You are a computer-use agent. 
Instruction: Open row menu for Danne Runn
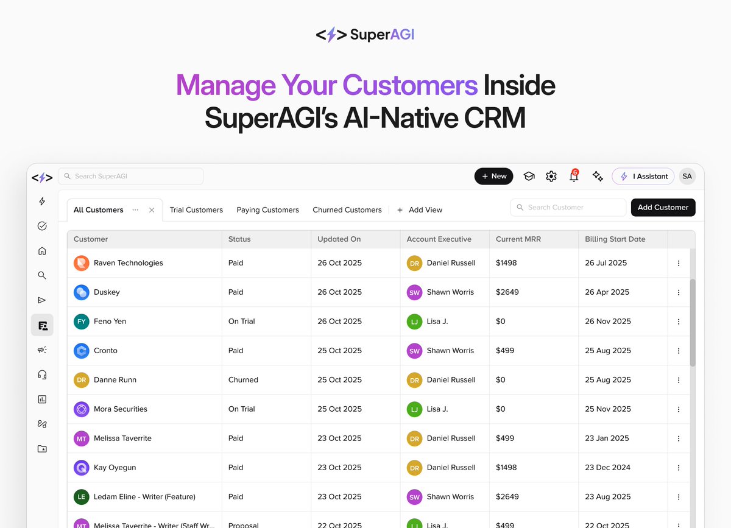click(679, 380)
